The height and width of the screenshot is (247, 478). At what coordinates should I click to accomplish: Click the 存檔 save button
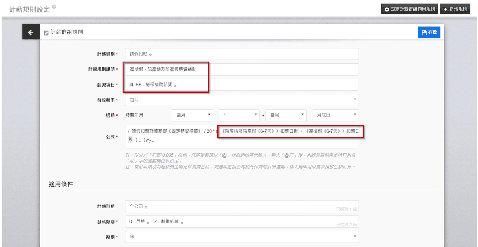coord(429,32)
